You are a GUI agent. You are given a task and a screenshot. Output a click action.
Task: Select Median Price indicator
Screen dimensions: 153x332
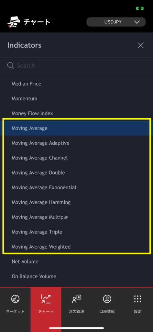[x=76, y=84]
